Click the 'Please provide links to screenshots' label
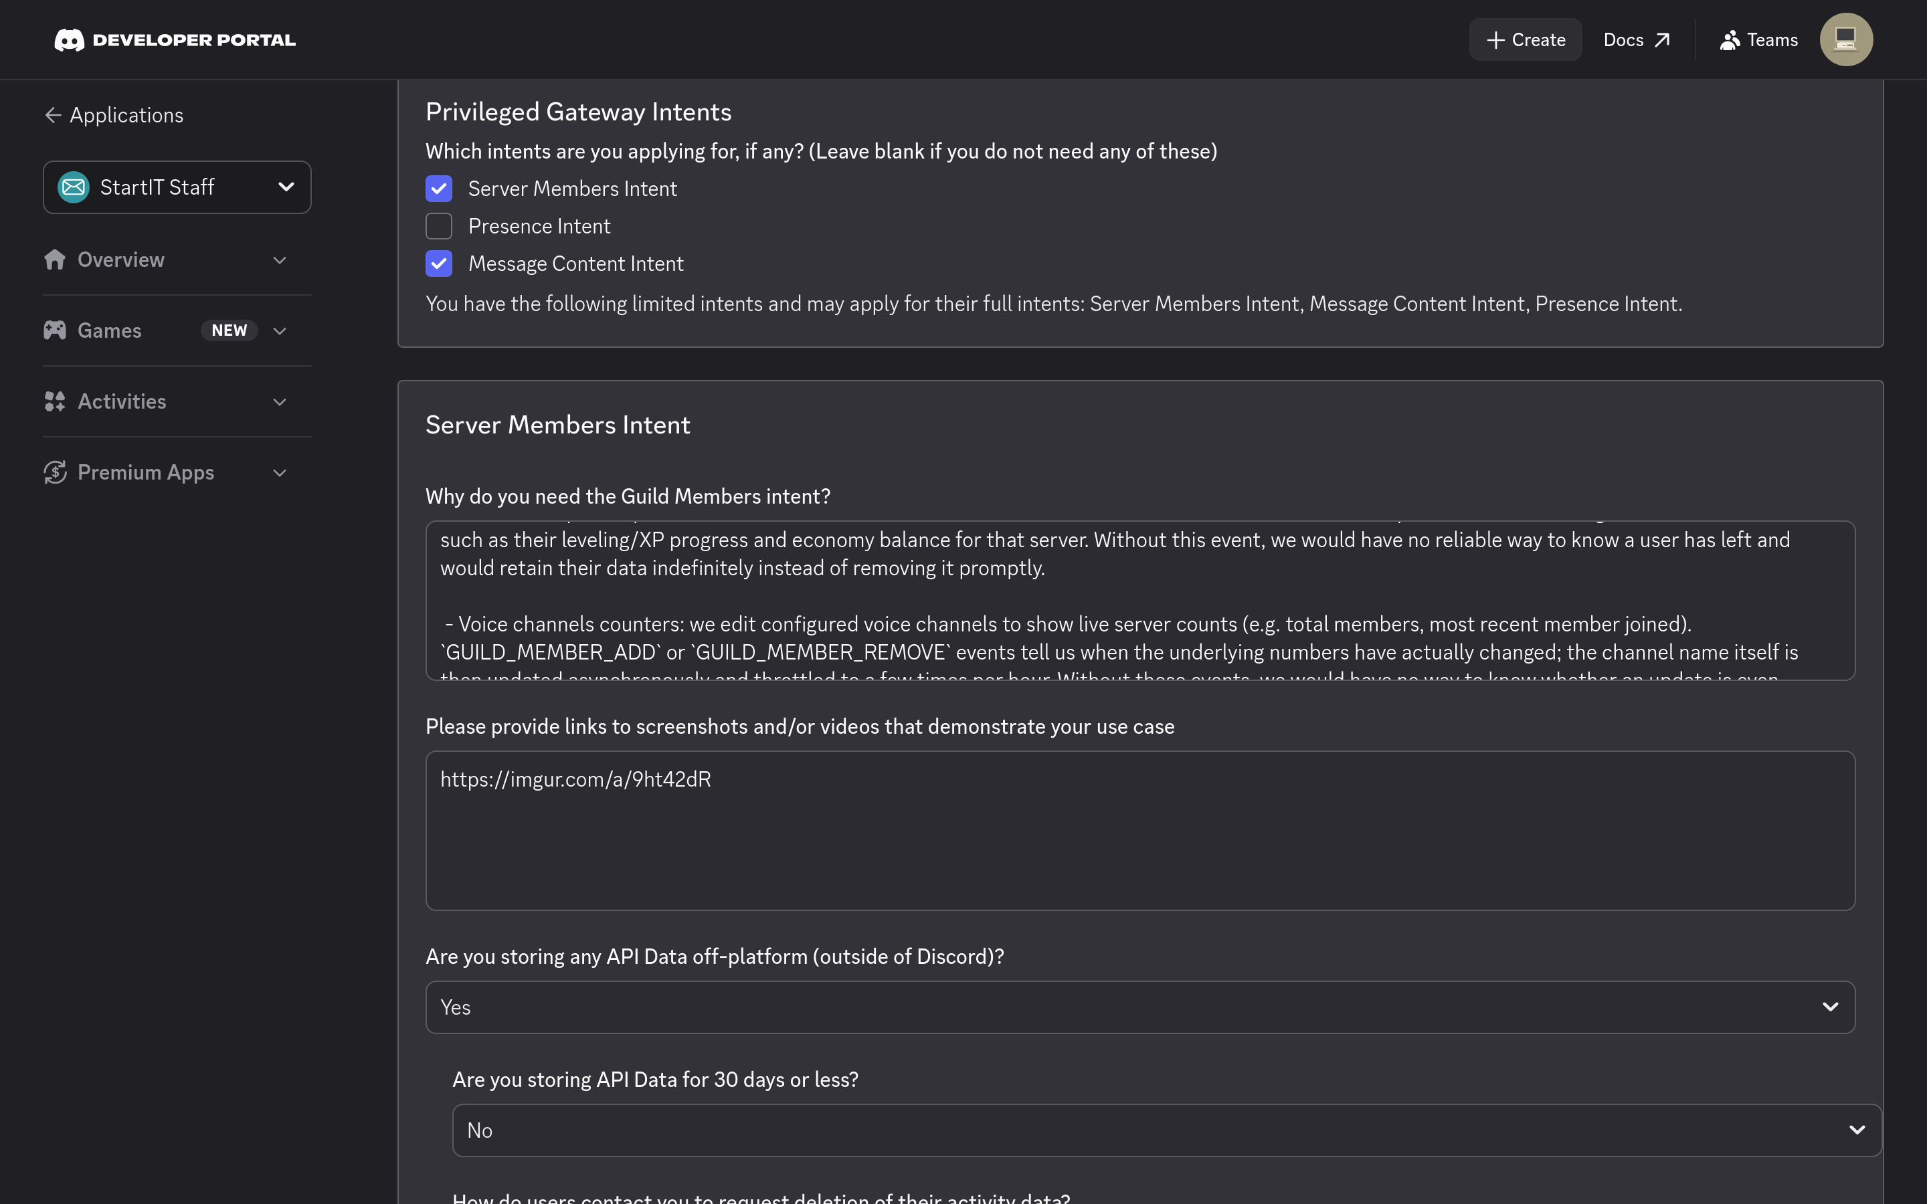 coord(800,726)
